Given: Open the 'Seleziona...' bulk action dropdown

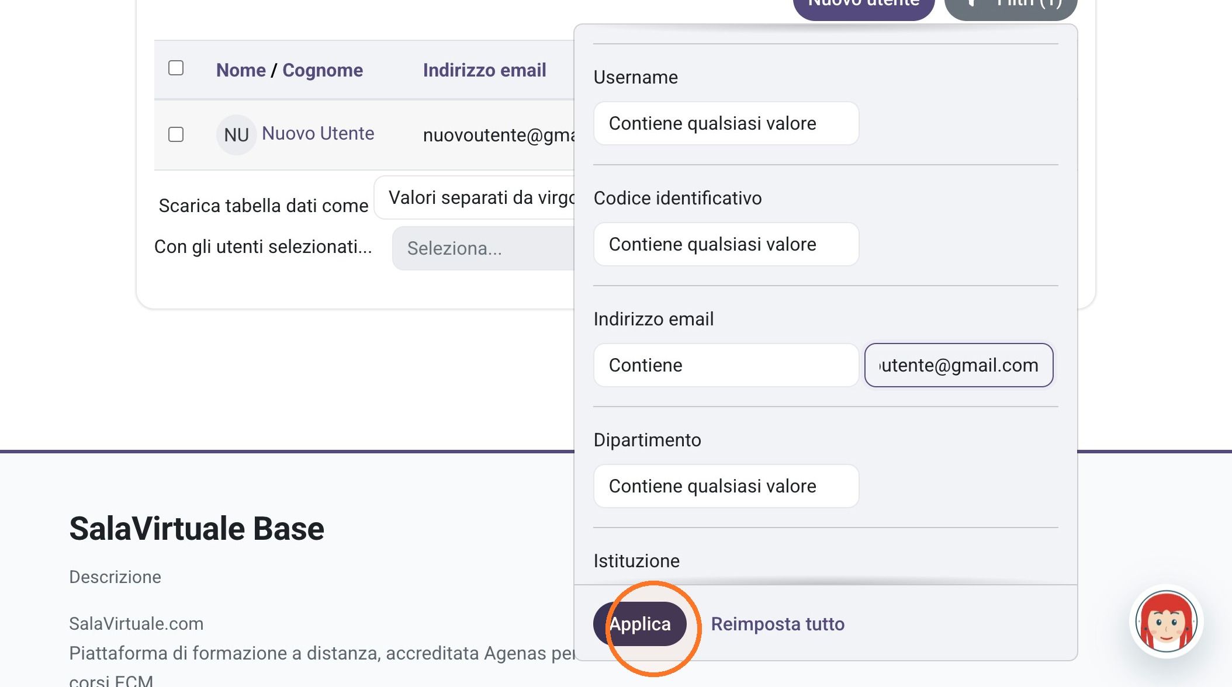Looking at the screenshot, I should click(x=483, y=248).
